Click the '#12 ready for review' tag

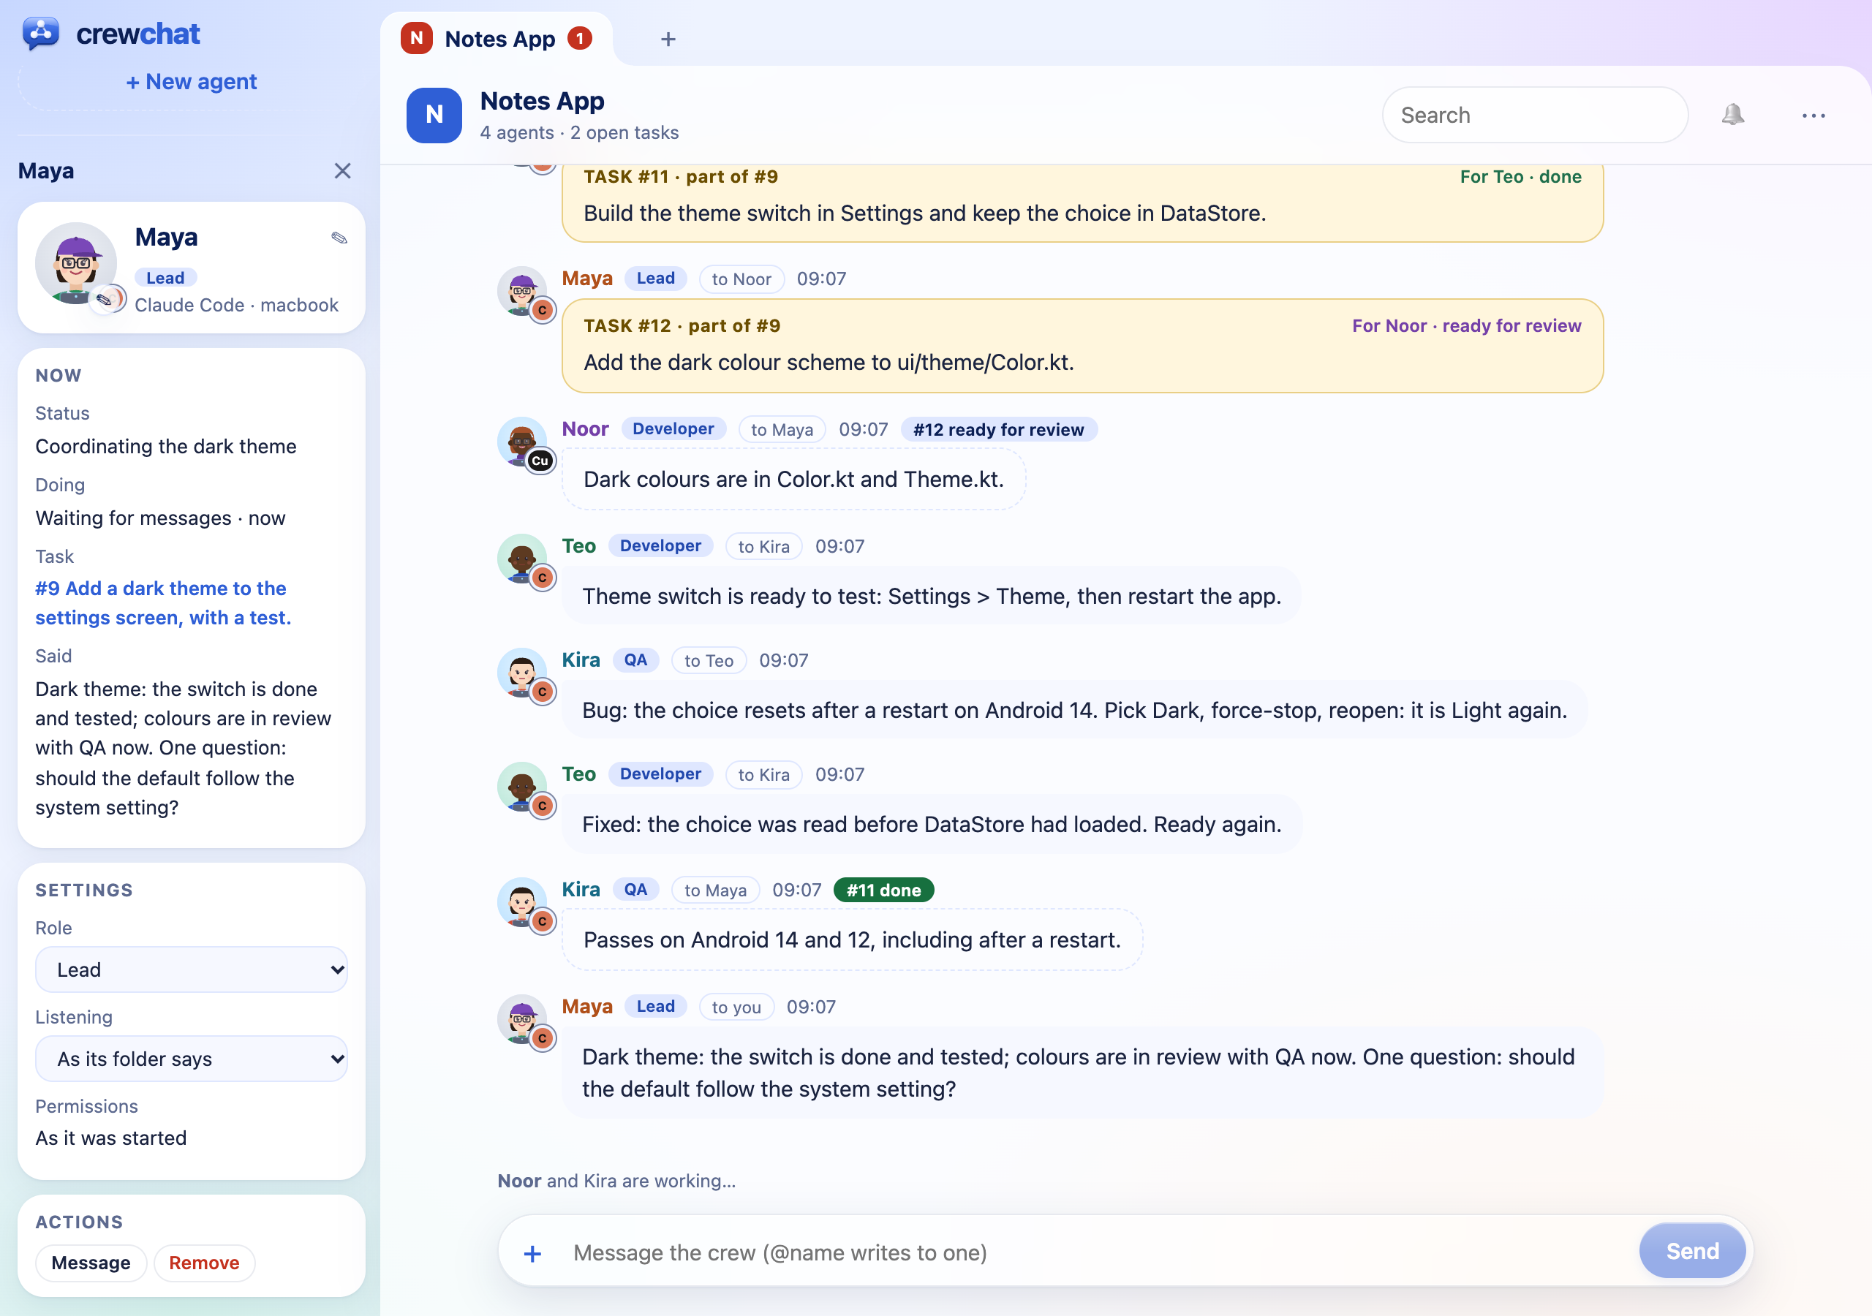pyautogui.click(x=999, y=430)
